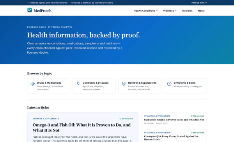Browse Nutrition & Supplements topic
This screenshot has width=234, height=142.
tap(140, 86)
